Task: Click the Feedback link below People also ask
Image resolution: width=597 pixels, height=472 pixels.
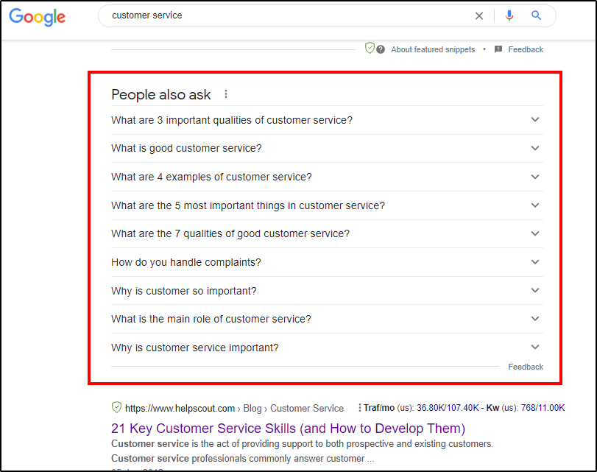Action: [x=526, y=367]
